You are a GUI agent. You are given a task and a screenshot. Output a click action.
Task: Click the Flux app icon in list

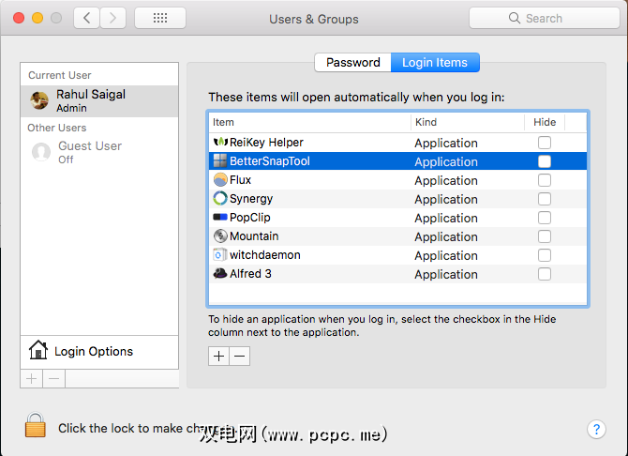click(x=220, y=180)
